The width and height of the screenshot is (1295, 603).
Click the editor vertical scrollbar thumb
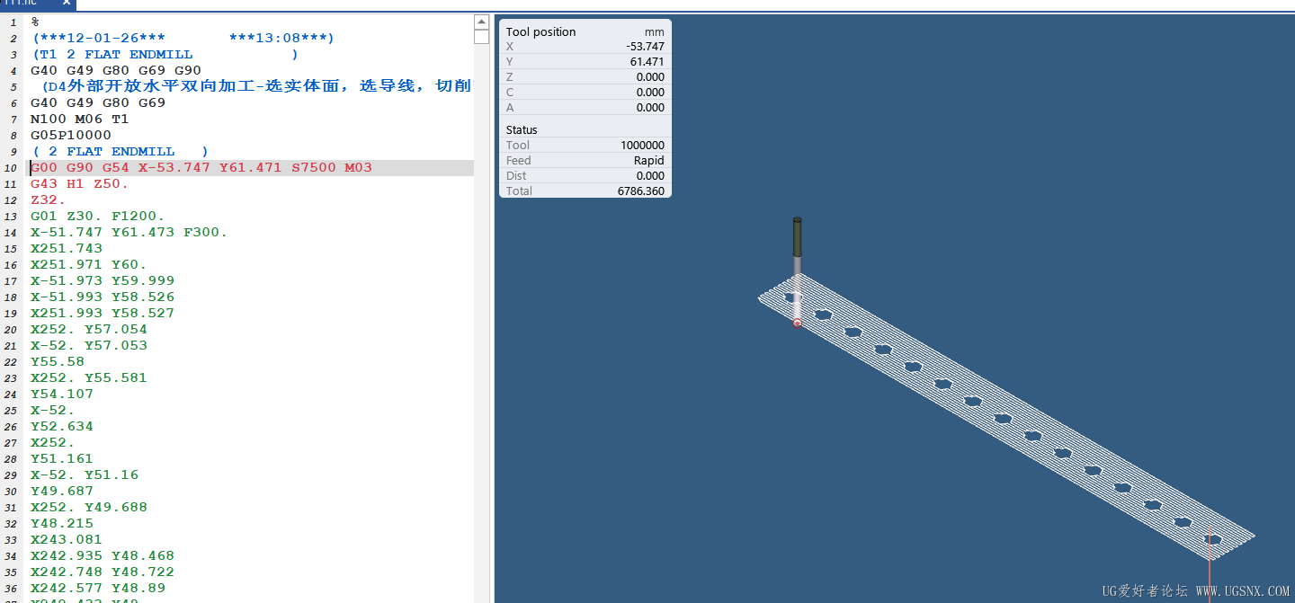(481, 37)
